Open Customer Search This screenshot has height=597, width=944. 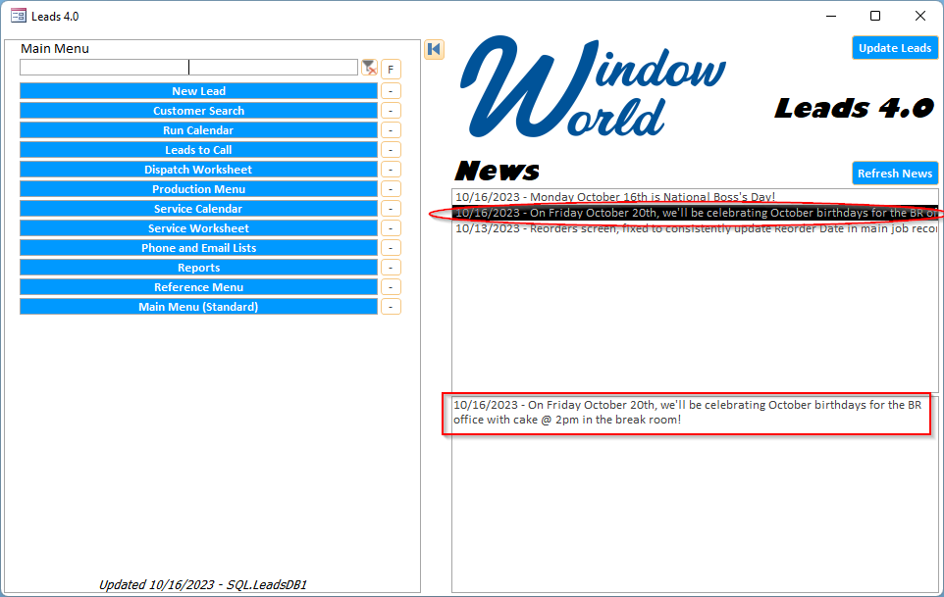(198, 111)
